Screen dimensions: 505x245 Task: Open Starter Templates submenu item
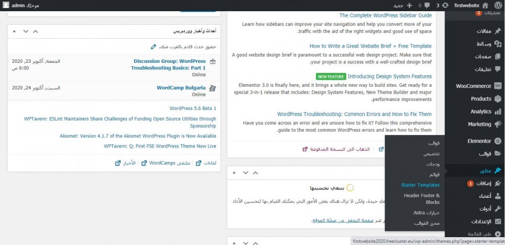(x=420, y=185)
